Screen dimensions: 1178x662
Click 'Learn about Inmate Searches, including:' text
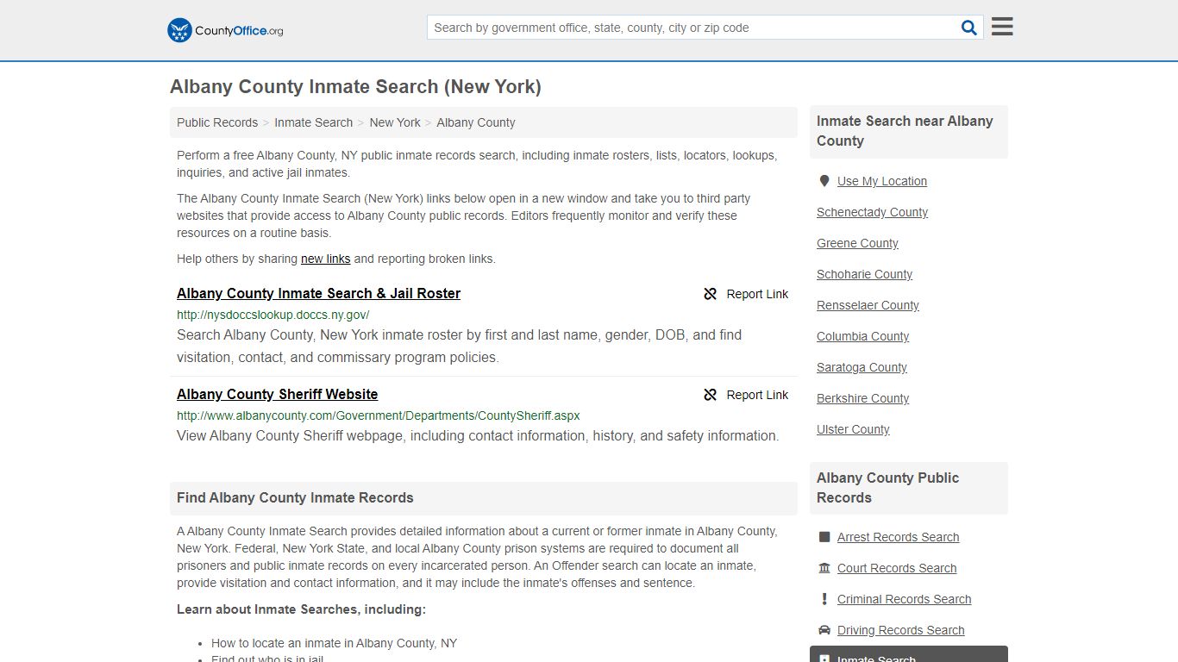(x=301, y=609)
